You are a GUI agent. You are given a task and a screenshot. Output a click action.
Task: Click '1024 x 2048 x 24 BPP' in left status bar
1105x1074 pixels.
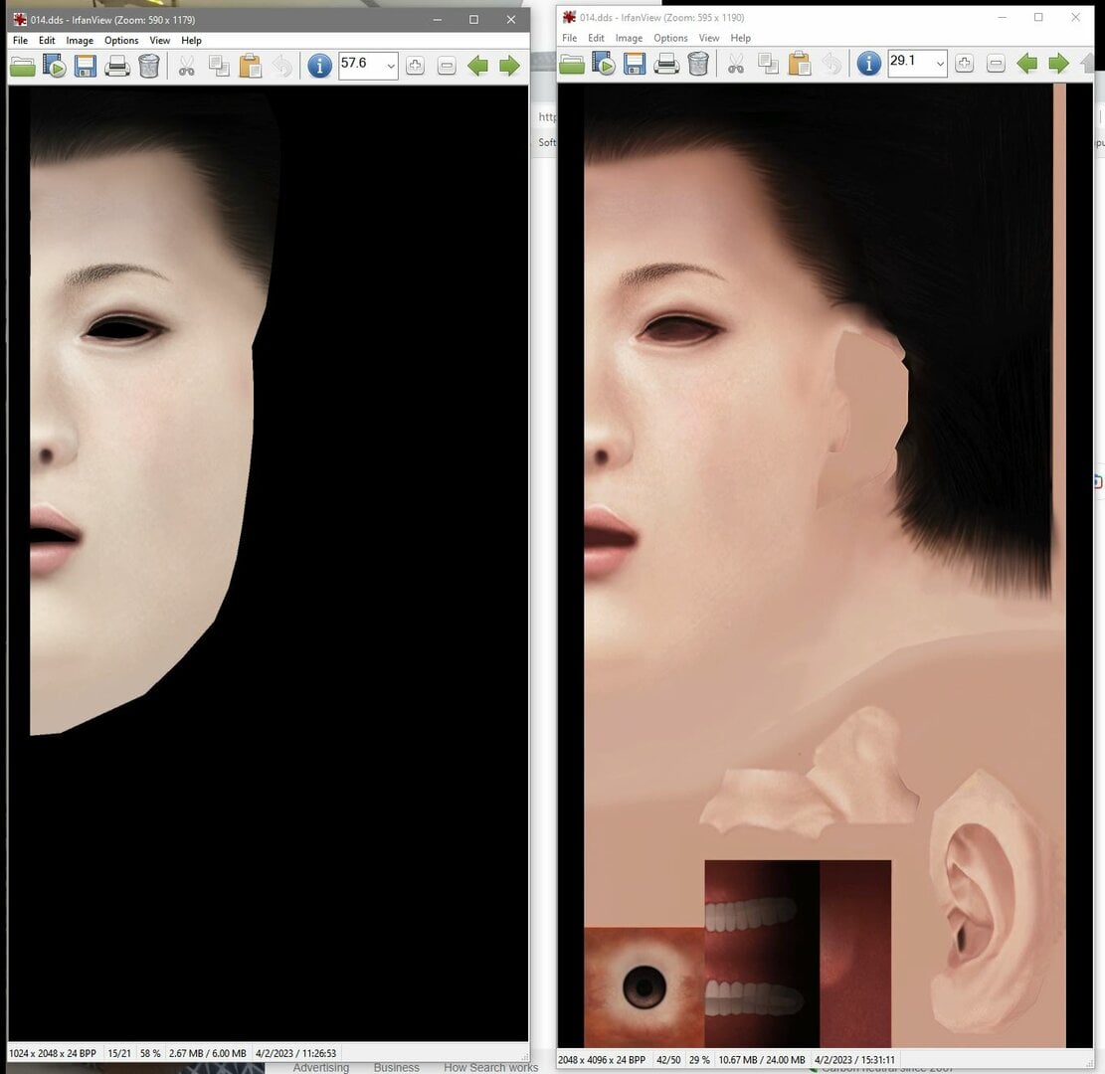(x=53, y=1053)
